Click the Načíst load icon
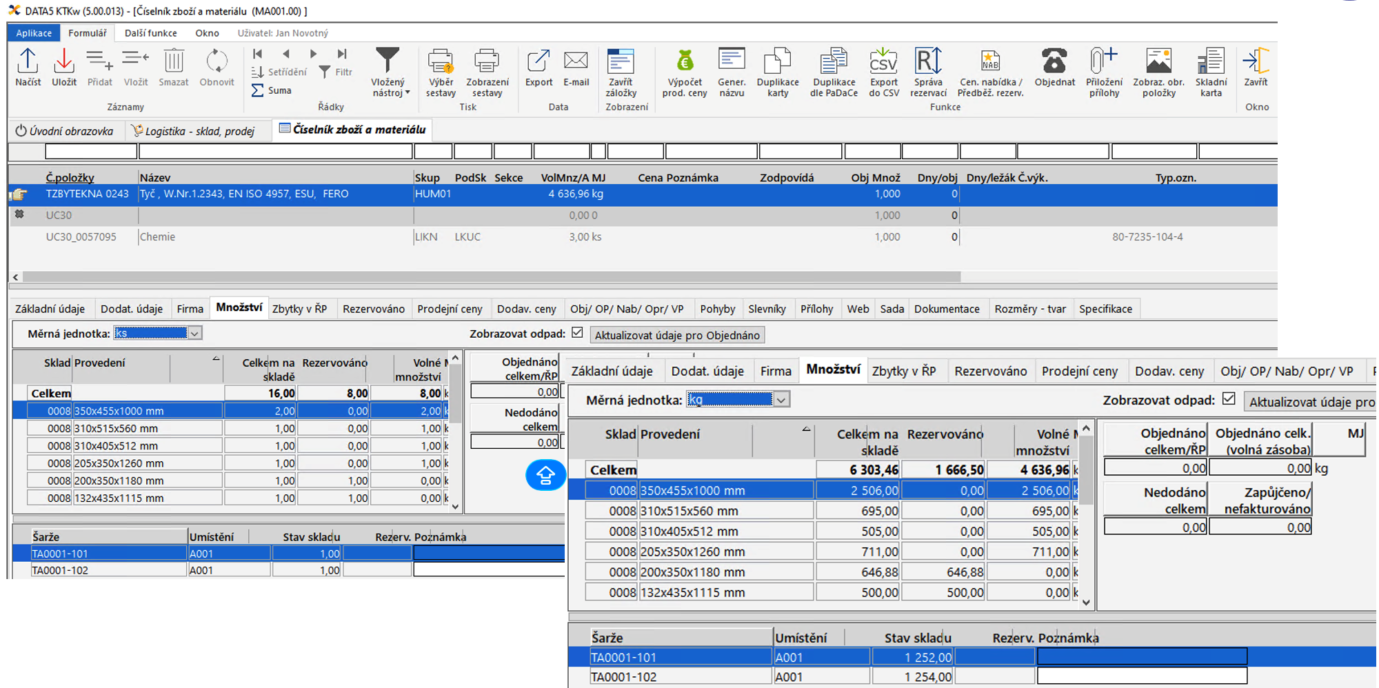The height and width of the screenshot is (688, 1379). click(28, 62)
